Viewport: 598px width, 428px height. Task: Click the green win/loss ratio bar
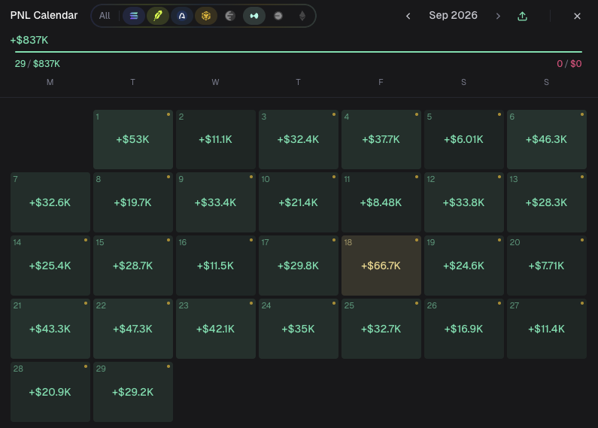pos(299,51)
